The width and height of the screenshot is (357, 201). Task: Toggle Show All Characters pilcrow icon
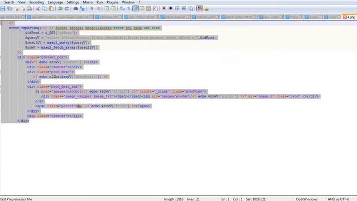tap(129, 9)
